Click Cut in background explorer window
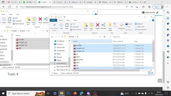The image size is (171, 96). pyautogui.click(x=15, y=18)
